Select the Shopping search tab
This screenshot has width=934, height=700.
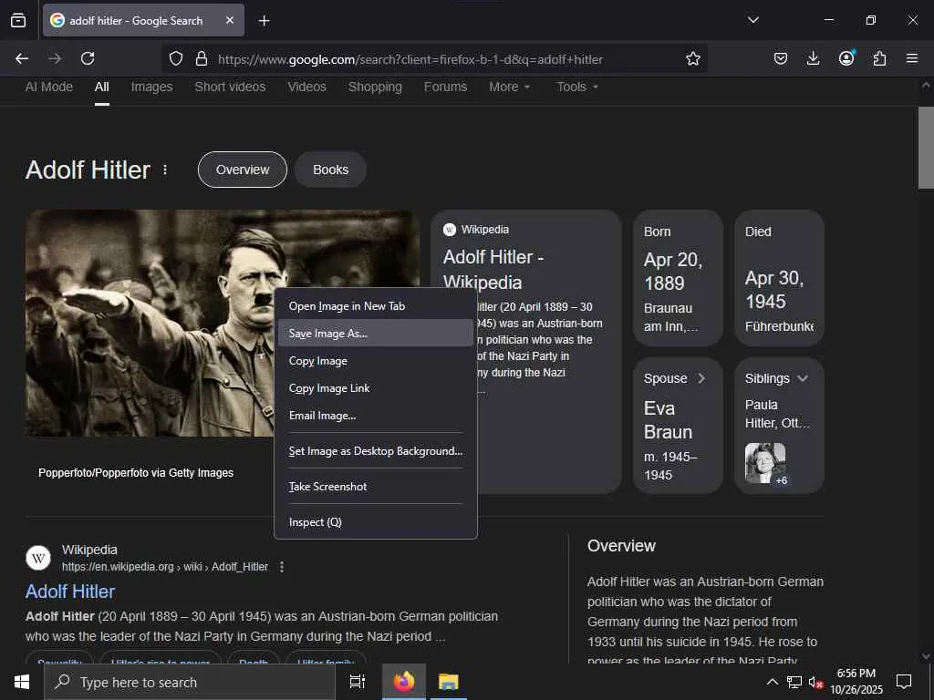[375, 87]
